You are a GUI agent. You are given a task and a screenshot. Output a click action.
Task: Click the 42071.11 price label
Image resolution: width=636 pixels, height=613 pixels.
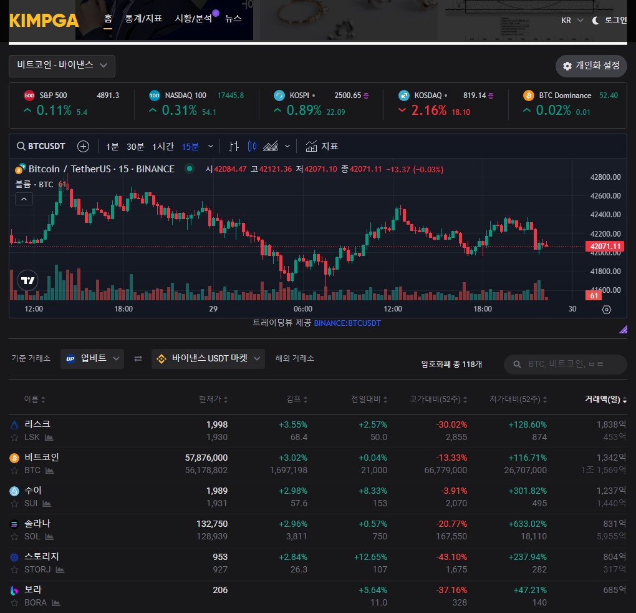coord(605,247)
